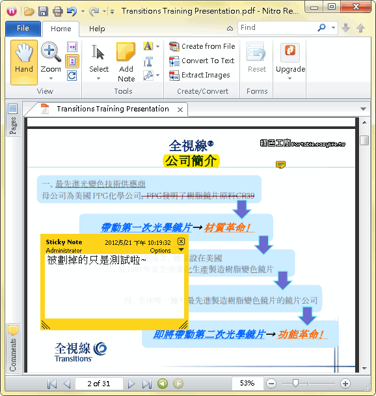Image resolution: width=376 pixels, height=396 pixels.
Task: Click inside the Find search field
Action: point(276,27)
